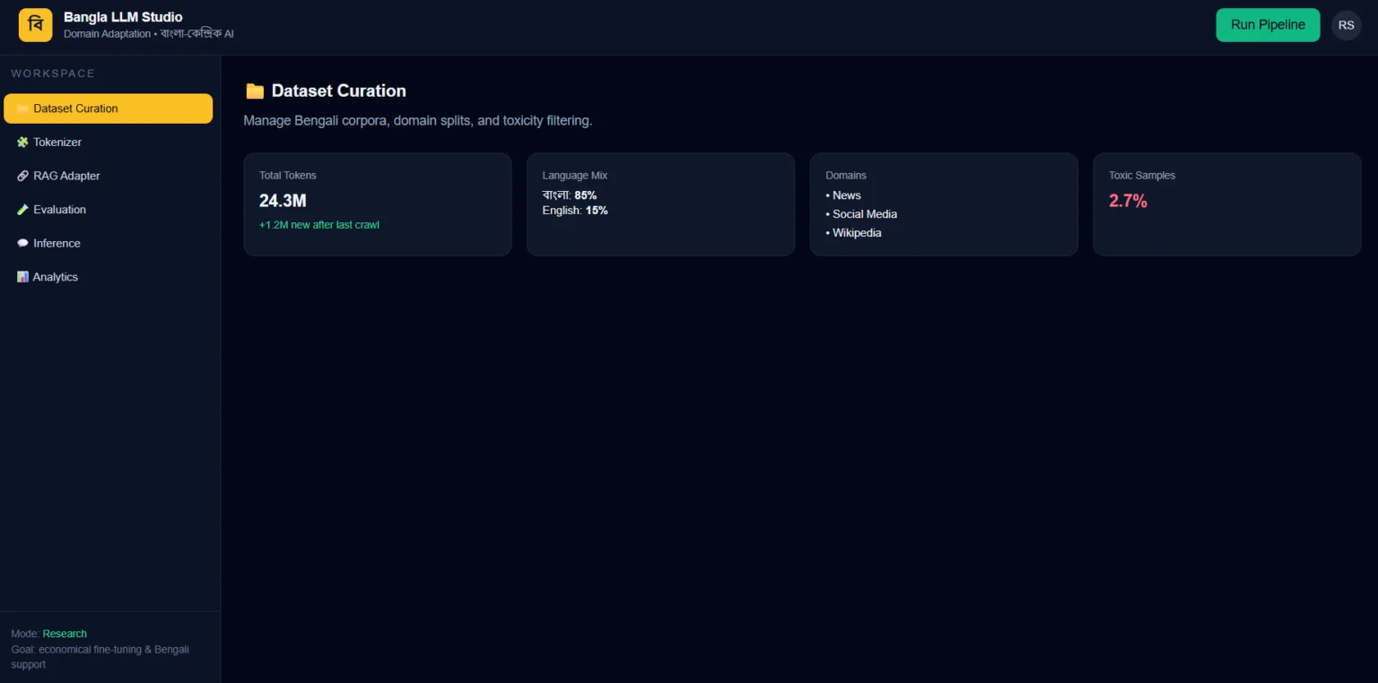The width and height of the screenshot is (1378, 683).
Task: Click the Toxic Samples 2.7% value
Action: (1128, 202)
